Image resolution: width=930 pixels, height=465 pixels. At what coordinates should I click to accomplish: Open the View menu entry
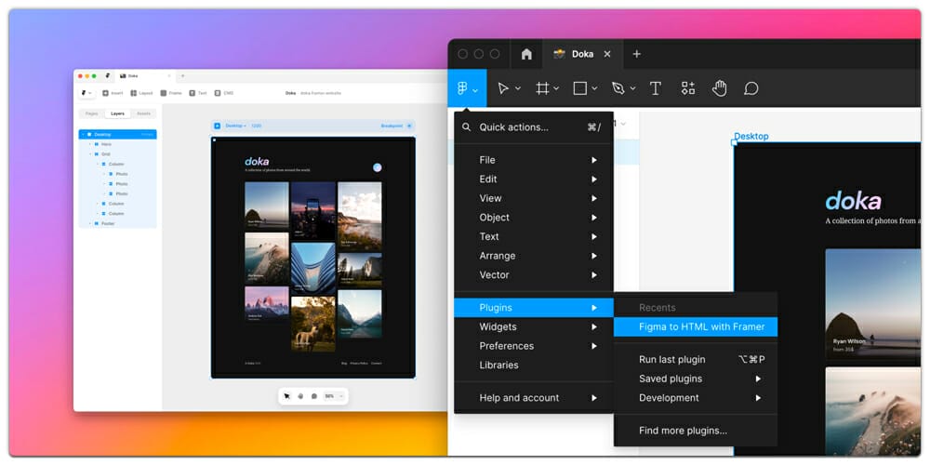click(534, 198)
